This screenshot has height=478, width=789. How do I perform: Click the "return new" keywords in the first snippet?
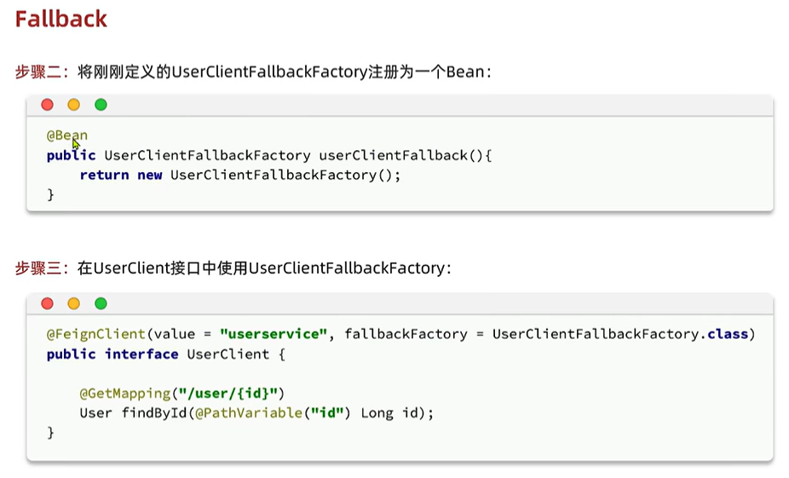coord(121,175)
